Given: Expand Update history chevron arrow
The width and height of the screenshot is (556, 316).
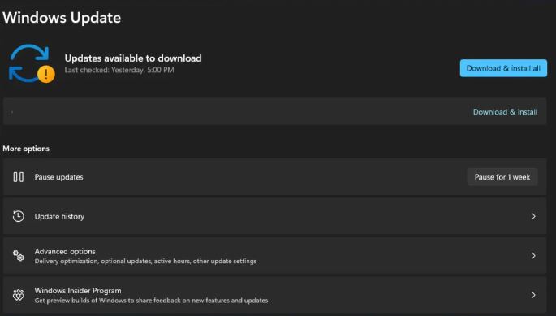Looking at the screenshot, I should click(x=533, y=216).
